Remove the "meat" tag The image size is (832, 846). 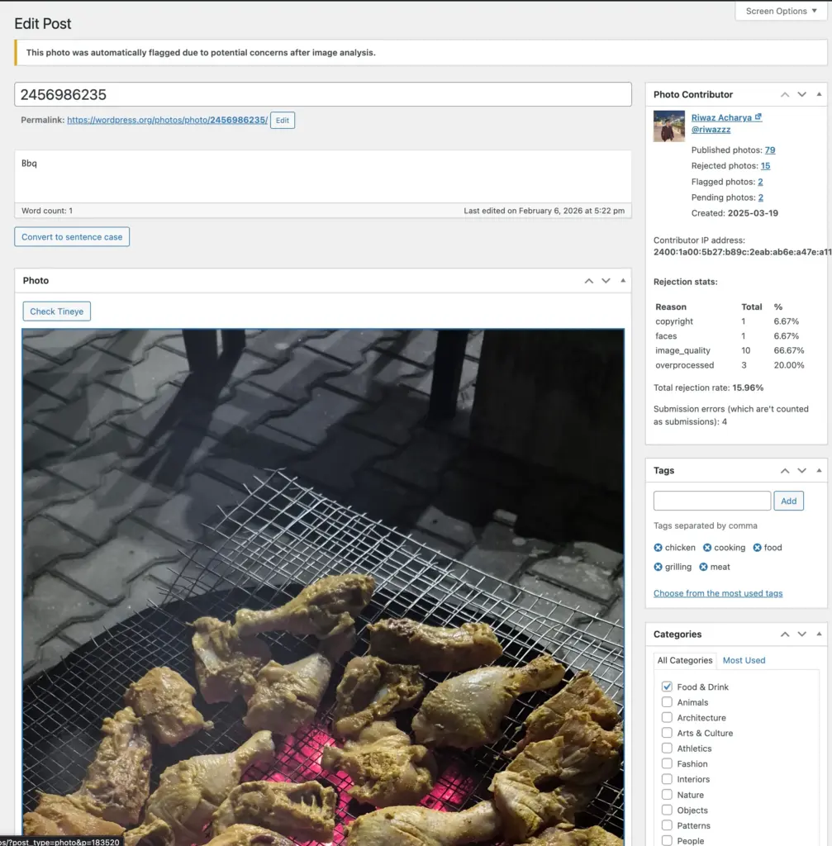click(701, 567)
